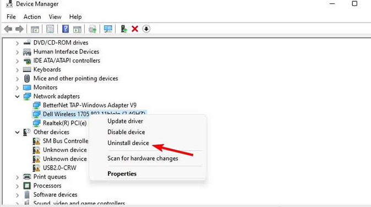The height and width of the screenshot is (207, 371).
Task: Click the Other devices category icon
Action: (27, 132)
